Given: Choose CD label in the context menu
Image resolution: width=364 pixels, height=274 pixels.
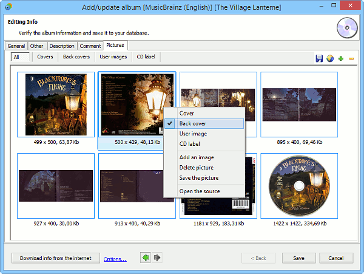Looking at the screenshot, I should pyautogui.click(x=204, y=144).
